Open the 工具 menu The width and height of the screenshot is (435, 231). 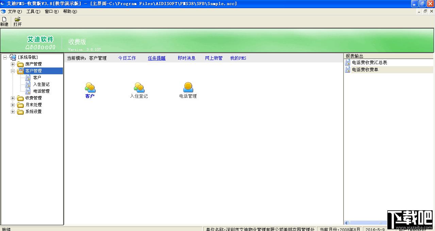pyautogui.click(x=33, y=12)
